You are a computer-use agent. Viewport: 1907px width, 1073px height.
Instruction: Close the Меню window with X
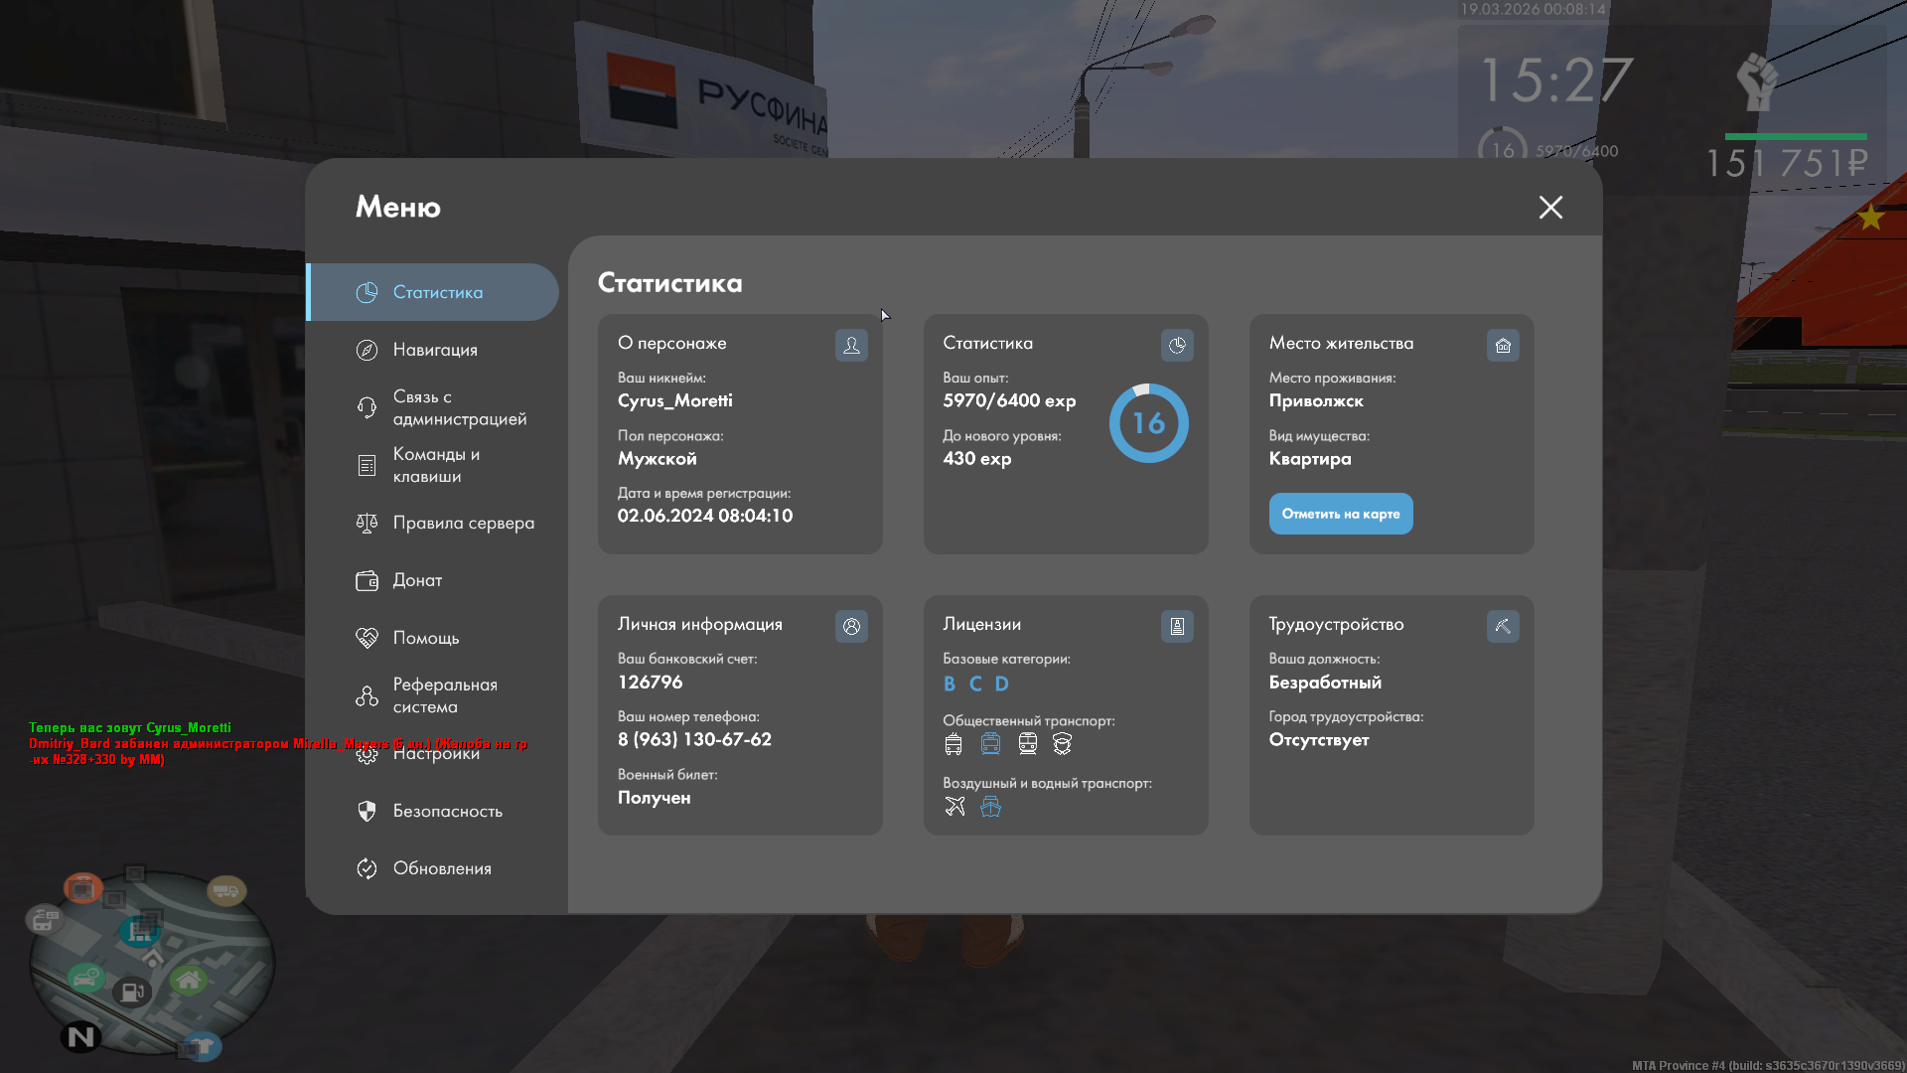[x=1550, y=207]
